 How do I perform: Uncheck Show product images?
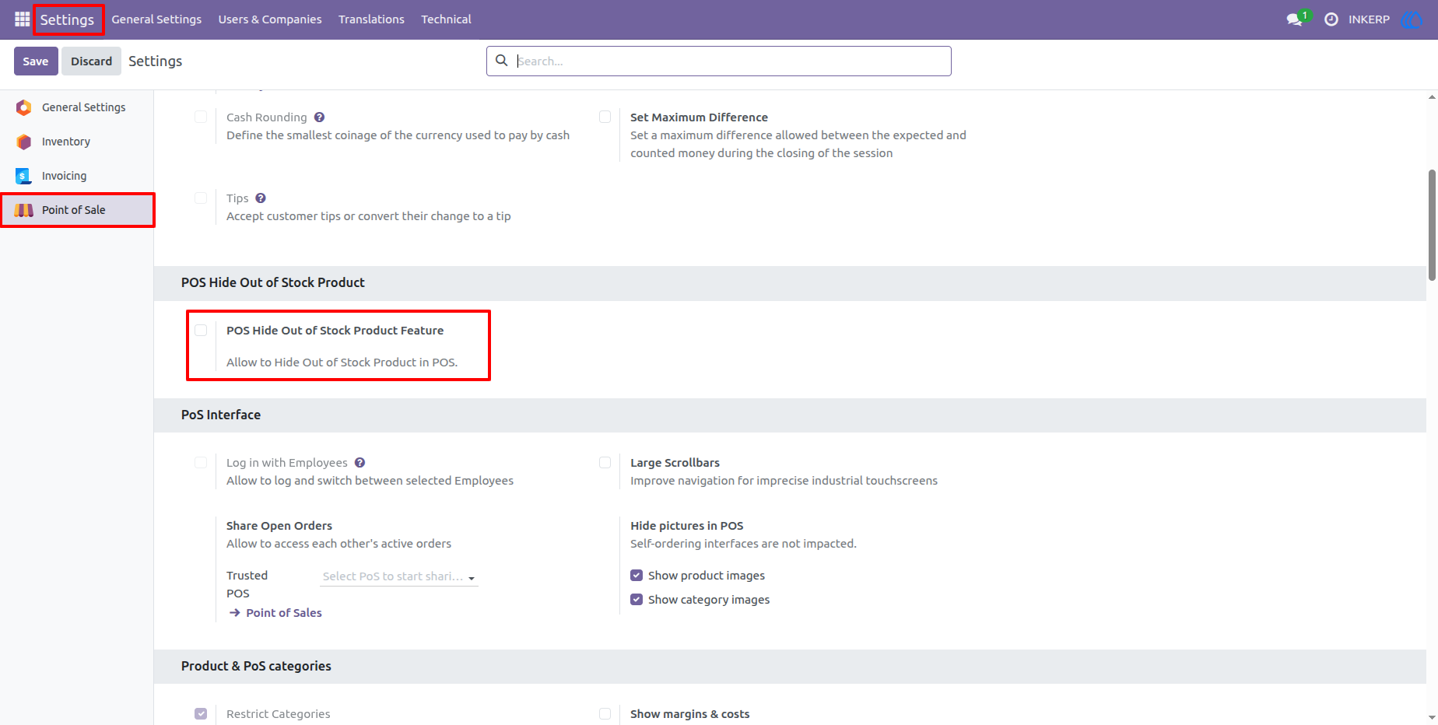point(637,576)
